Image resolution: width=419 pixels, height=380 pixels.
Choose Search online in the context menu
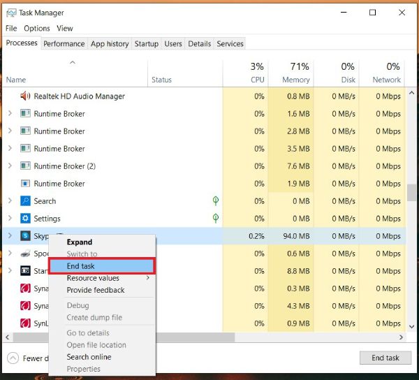tap(103, 357)
